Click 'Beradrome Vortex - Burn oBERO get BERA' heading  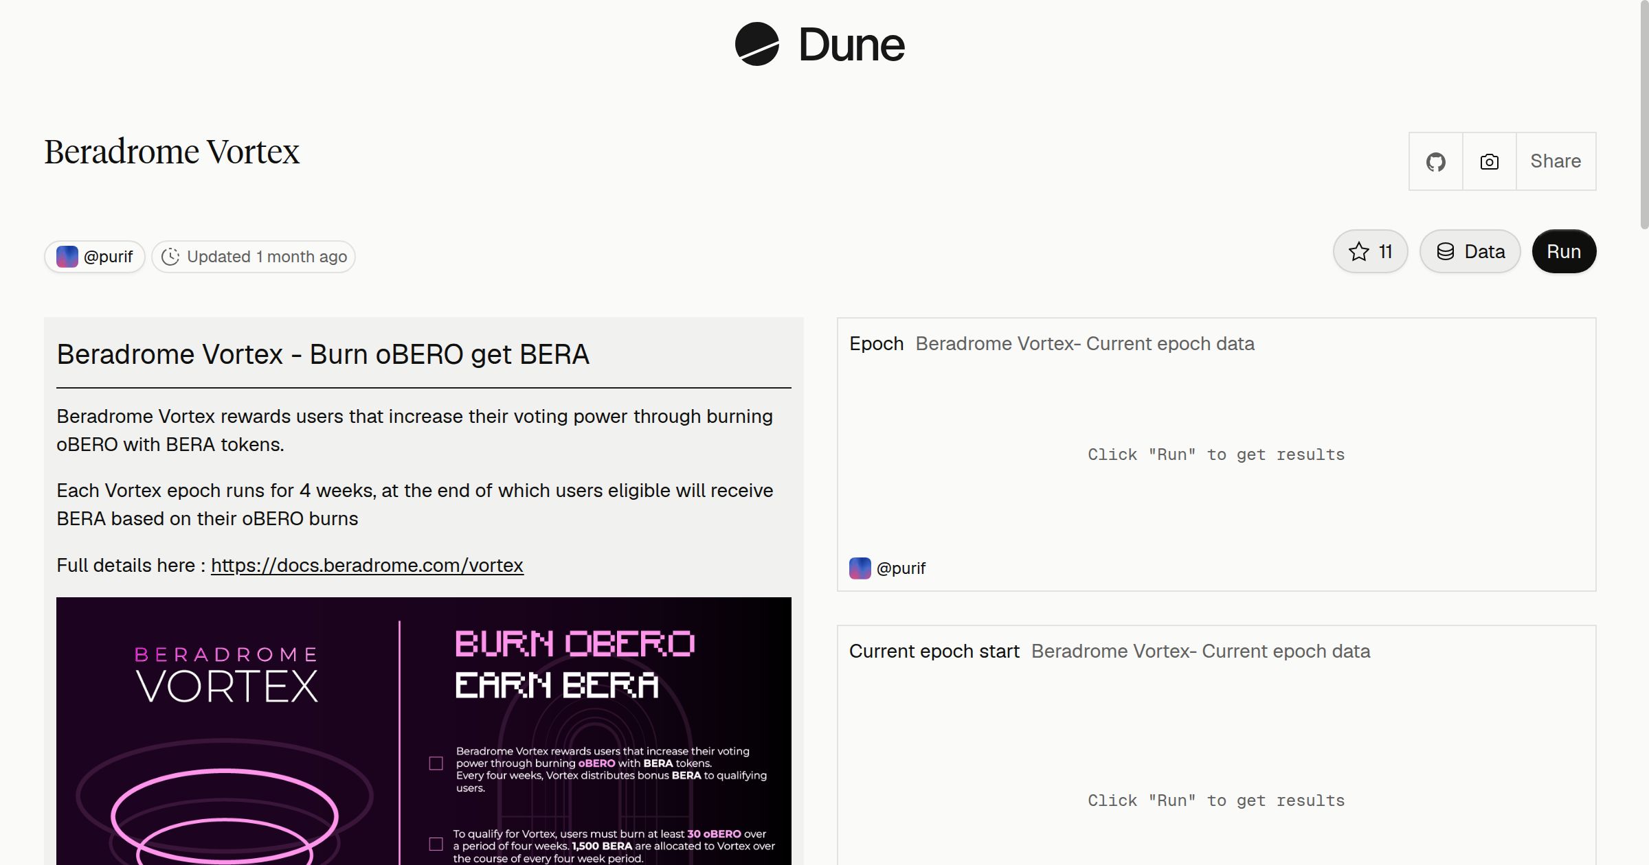coord(323,354)
